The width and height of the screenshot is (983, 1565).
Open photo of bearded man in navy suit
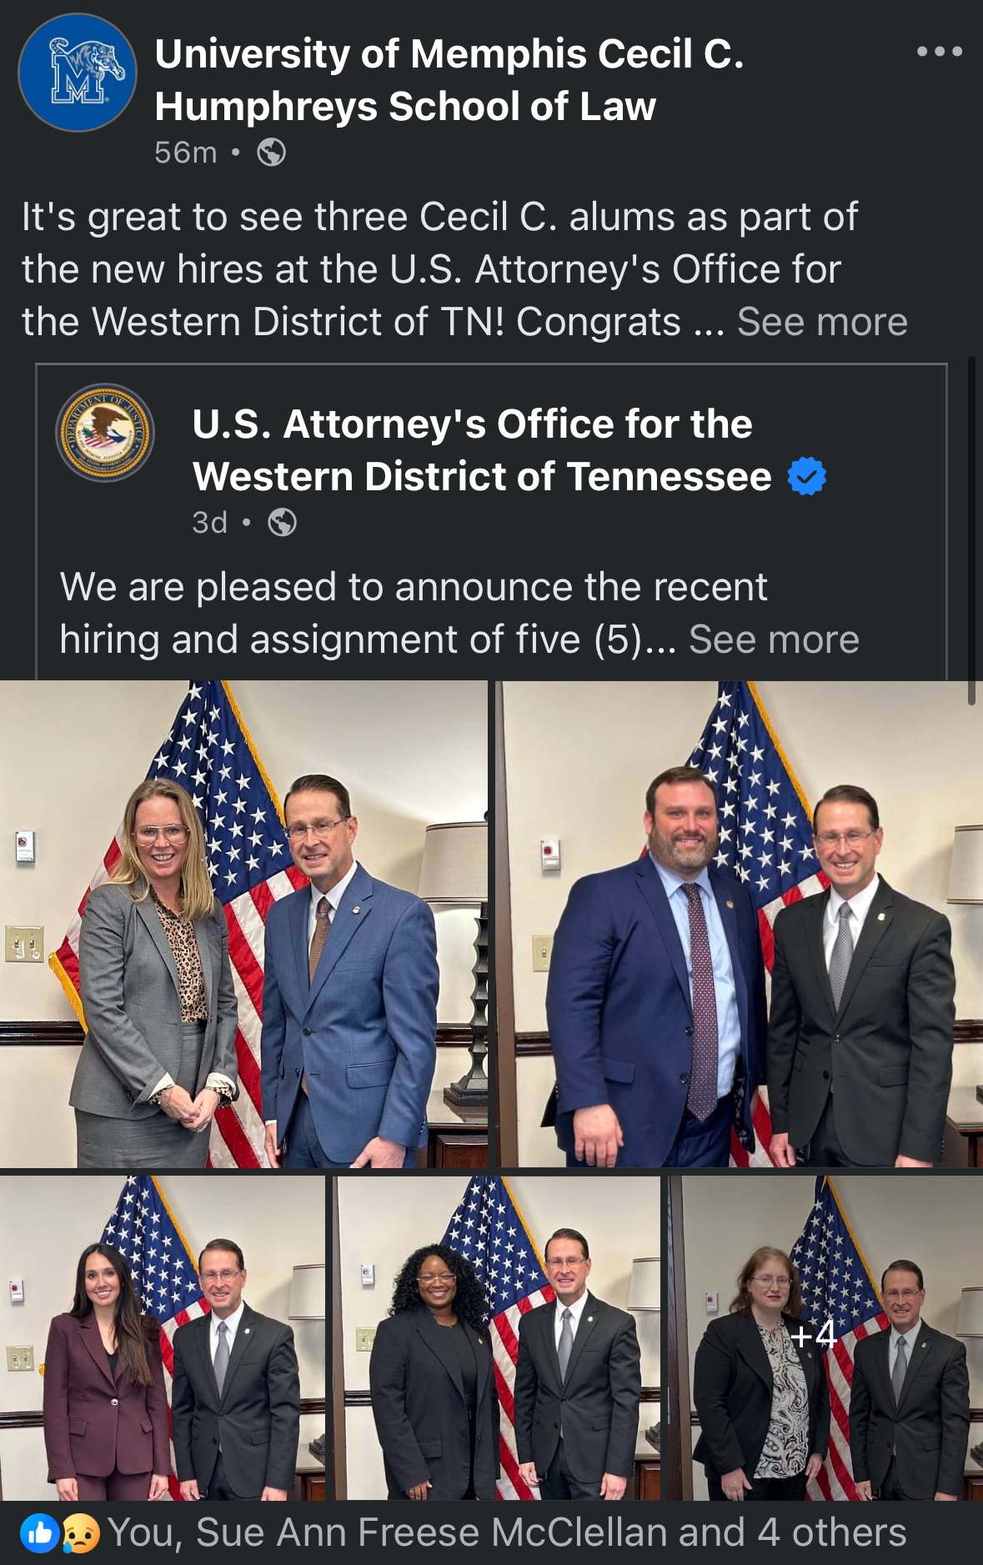pyautogui.click(x=740, y=924)
